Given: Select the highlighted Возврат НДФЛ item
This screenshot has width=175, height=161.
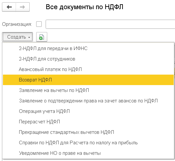Looking at the screenshot, I should coord(88,80).
